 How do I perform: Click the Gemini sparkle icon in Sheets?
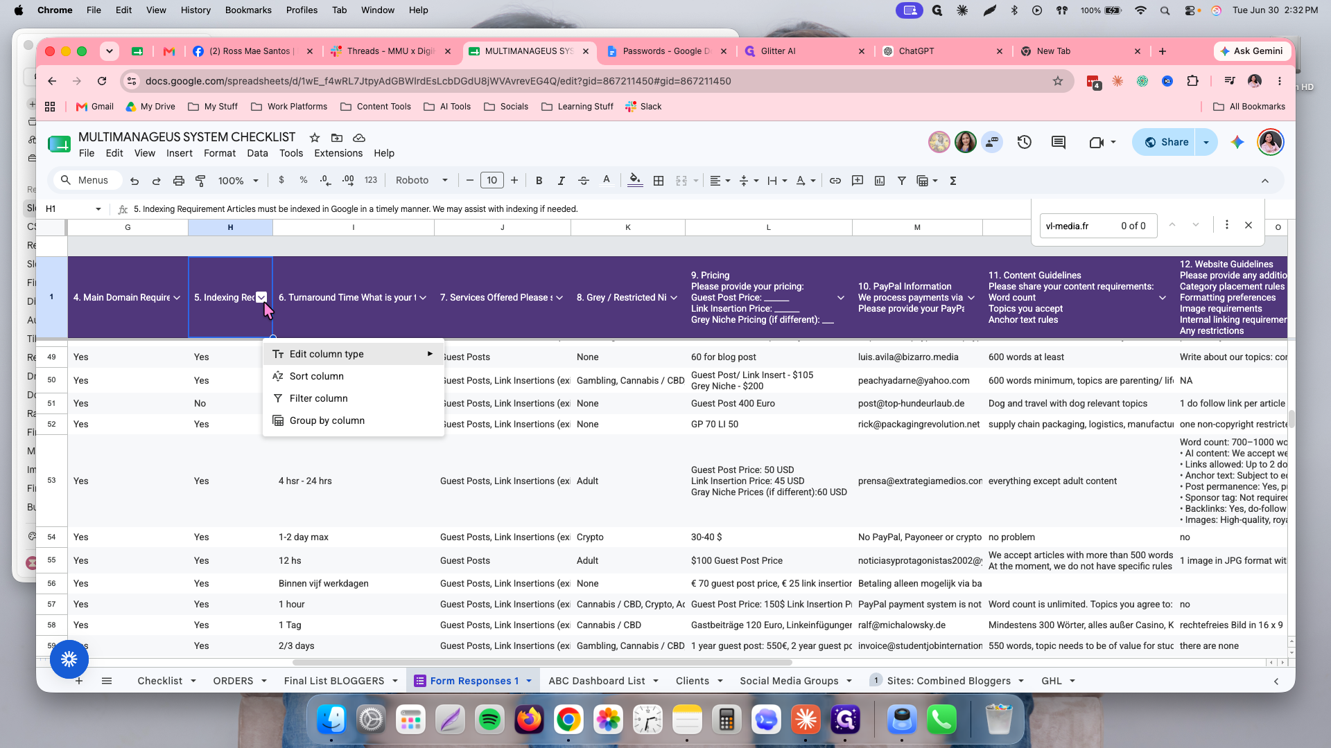(x=1237, y=142)
